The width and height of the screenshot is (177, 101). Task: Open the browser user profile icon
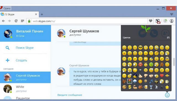click(x=171, y=21)
